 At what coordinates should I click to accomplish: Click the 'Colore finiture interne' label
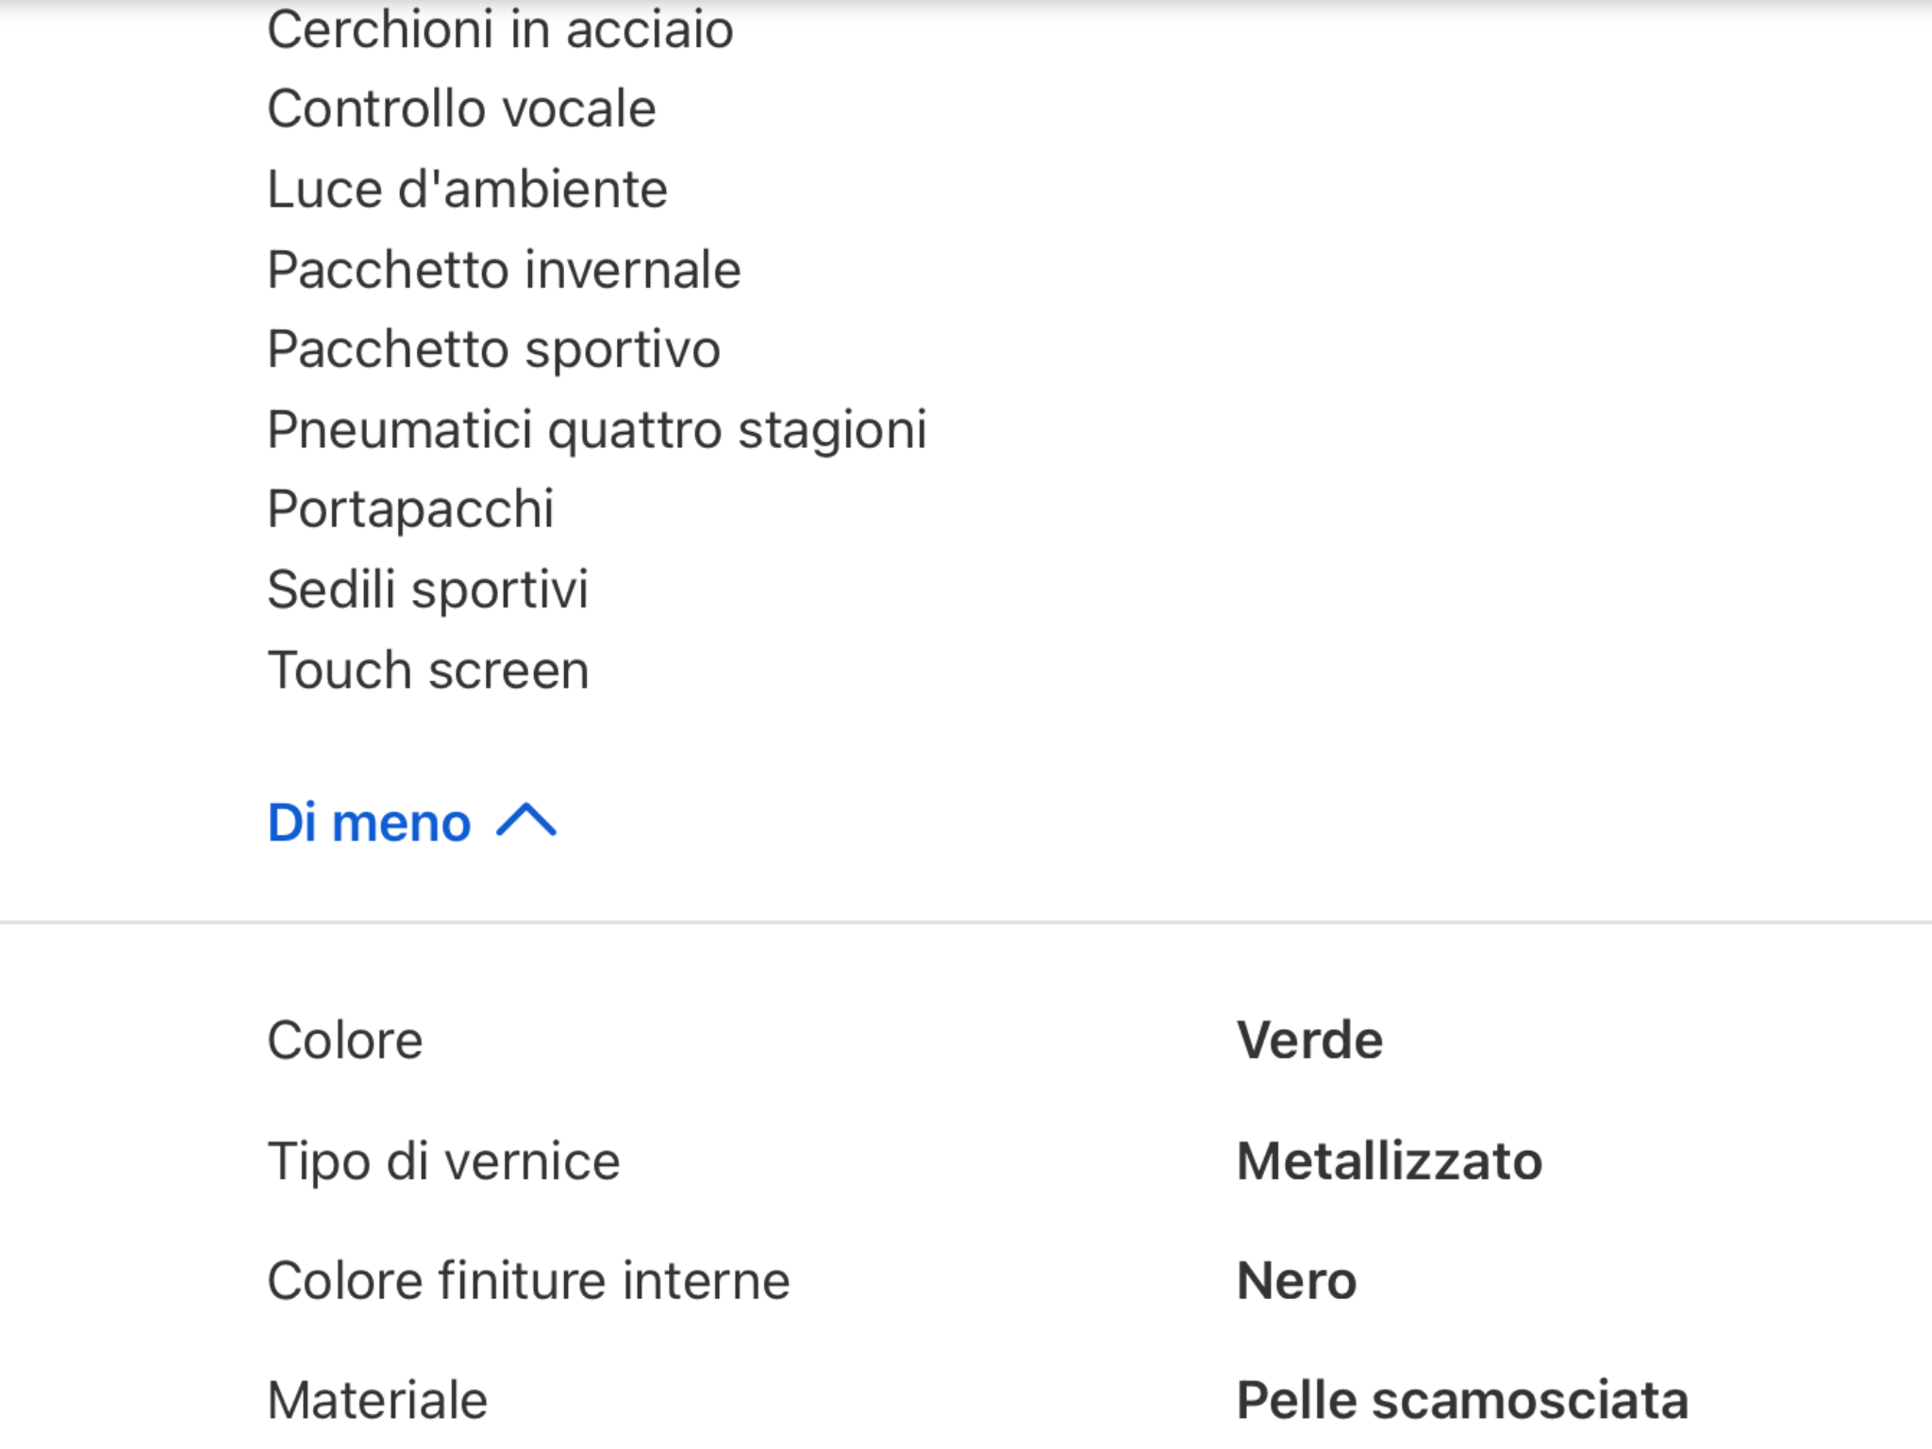tap(528, 1280)
